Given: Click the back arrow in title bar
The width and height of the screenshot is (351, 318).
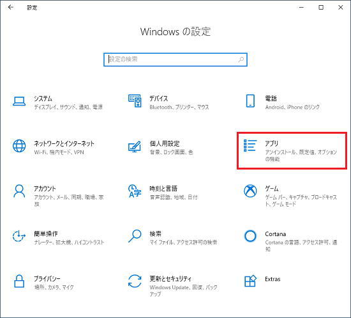Looking at the screenshot, I should pos(10,8).
